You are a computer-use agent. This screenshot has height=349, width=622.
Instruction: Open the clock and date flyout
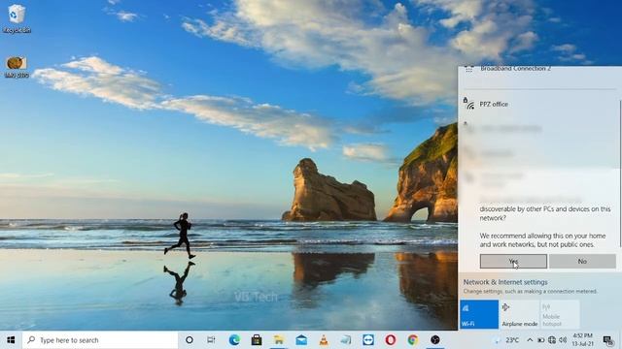tap(583, 340)
